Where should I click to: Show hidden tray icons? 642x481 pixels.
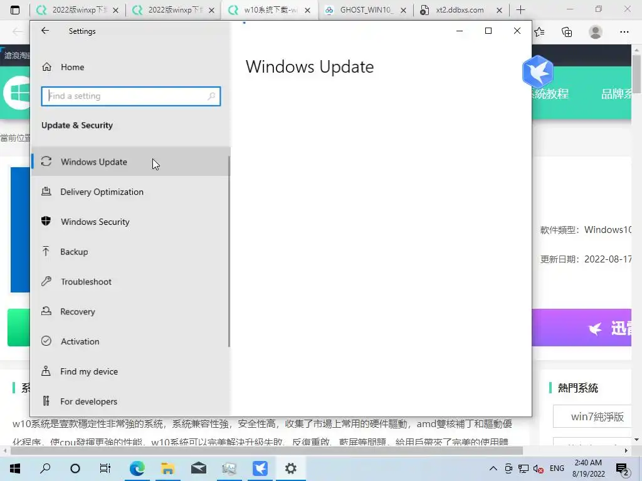tap(493, 468)
